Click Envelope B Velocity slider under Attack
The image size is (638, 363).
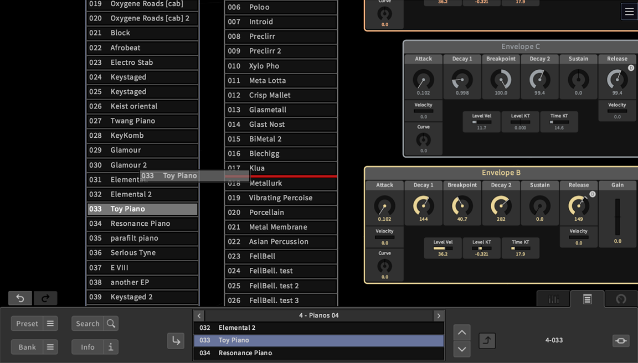(x=384, y=237)
